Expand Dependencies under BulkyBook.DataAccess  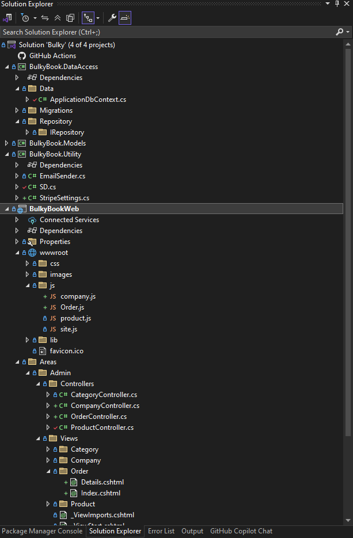[17, 78]
